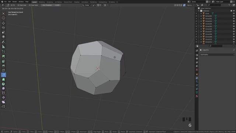
Task: Toggle proportional editing in header
Action: (105, 5)
